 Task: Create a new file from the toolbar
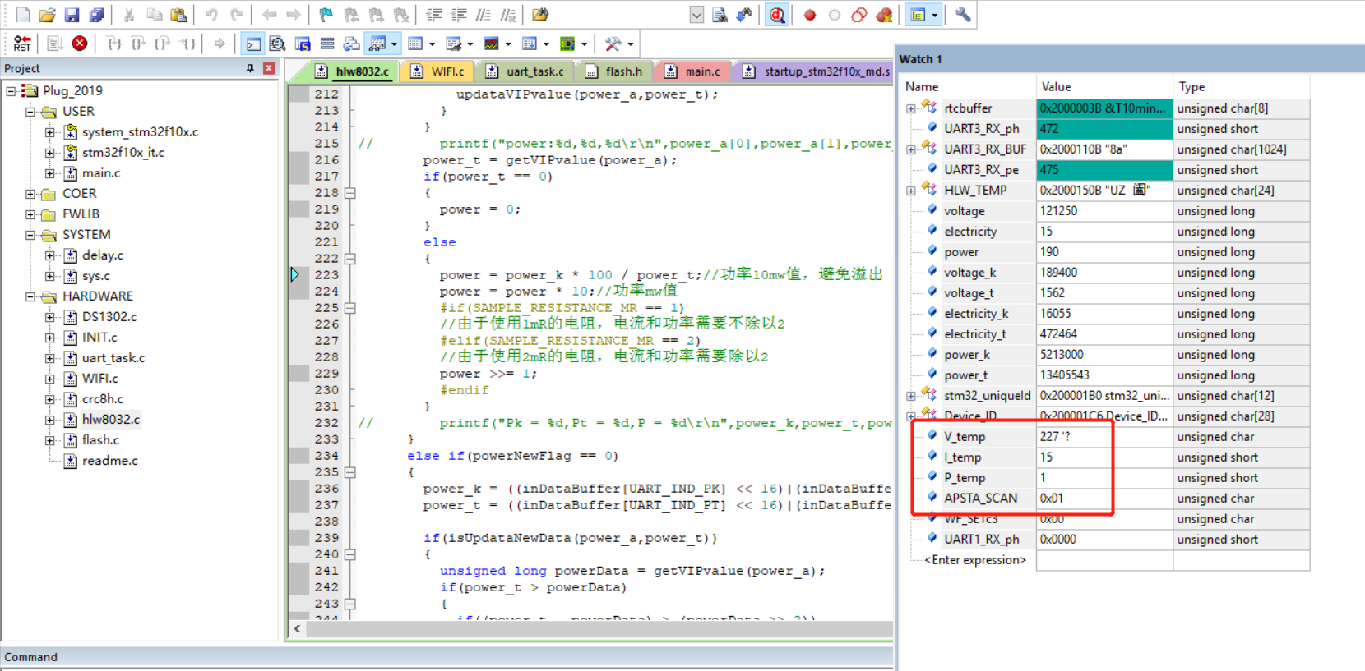tap(23, 15)
